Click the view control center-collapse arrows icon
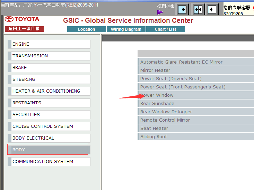This screenshot has height=190, width=254. (x=198, y=10)
